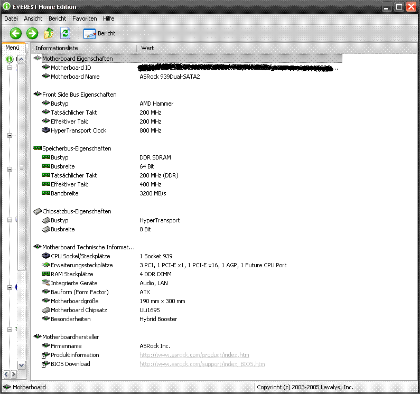Click the Motherboard icon in the status bar
Viewport: 420px width, 394px height.
(x=7, y=387)
